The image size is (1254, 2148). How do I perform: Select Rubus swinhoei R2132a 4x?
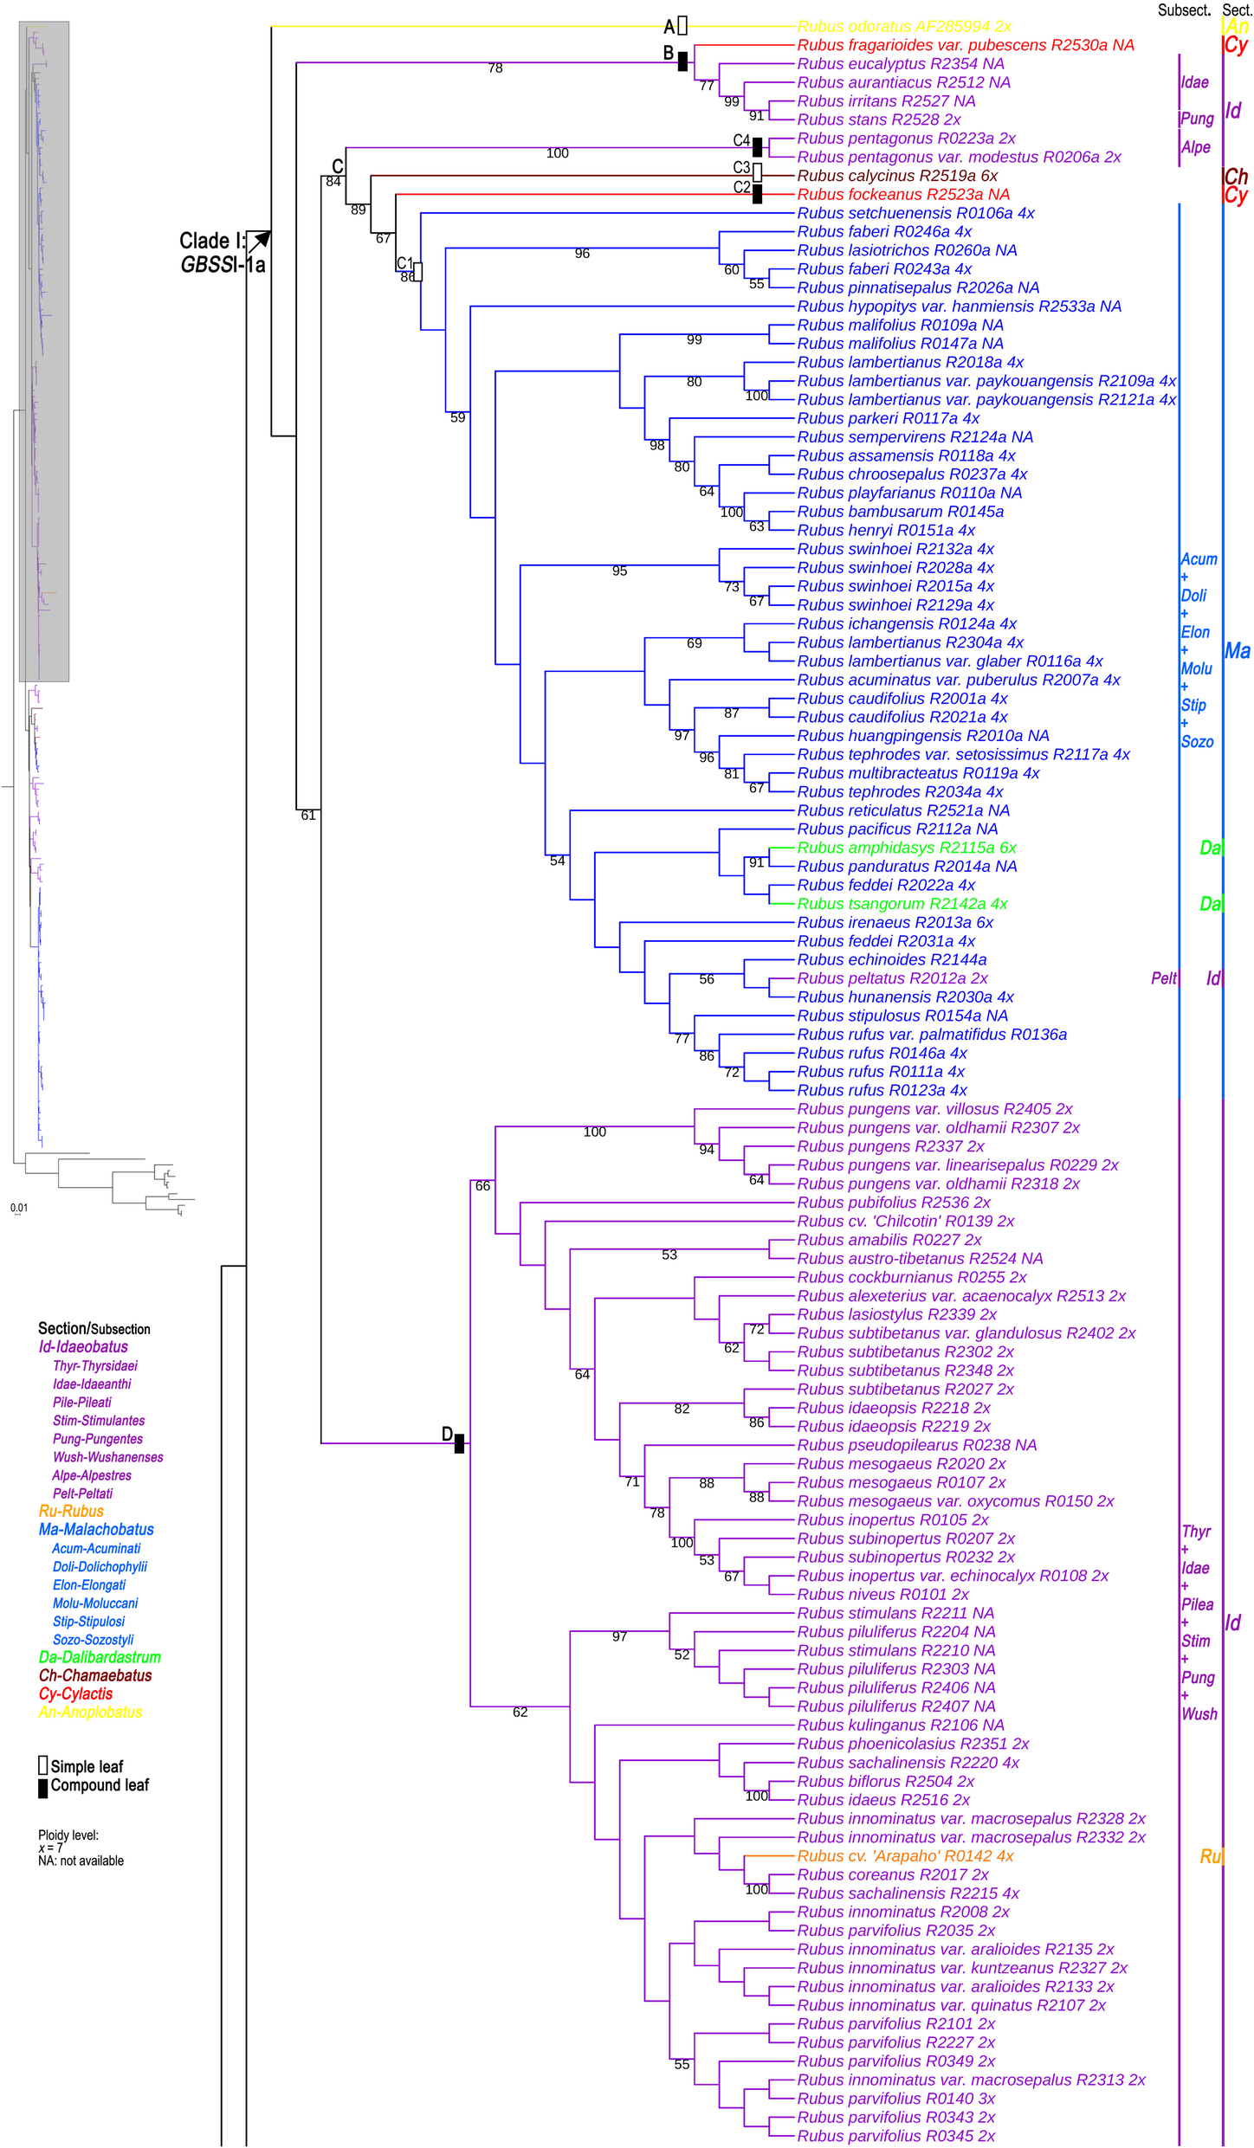(895, 549)
